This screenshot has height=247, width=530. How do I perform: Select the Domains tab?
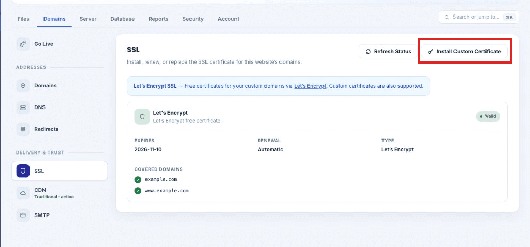(x=54, y=19)
